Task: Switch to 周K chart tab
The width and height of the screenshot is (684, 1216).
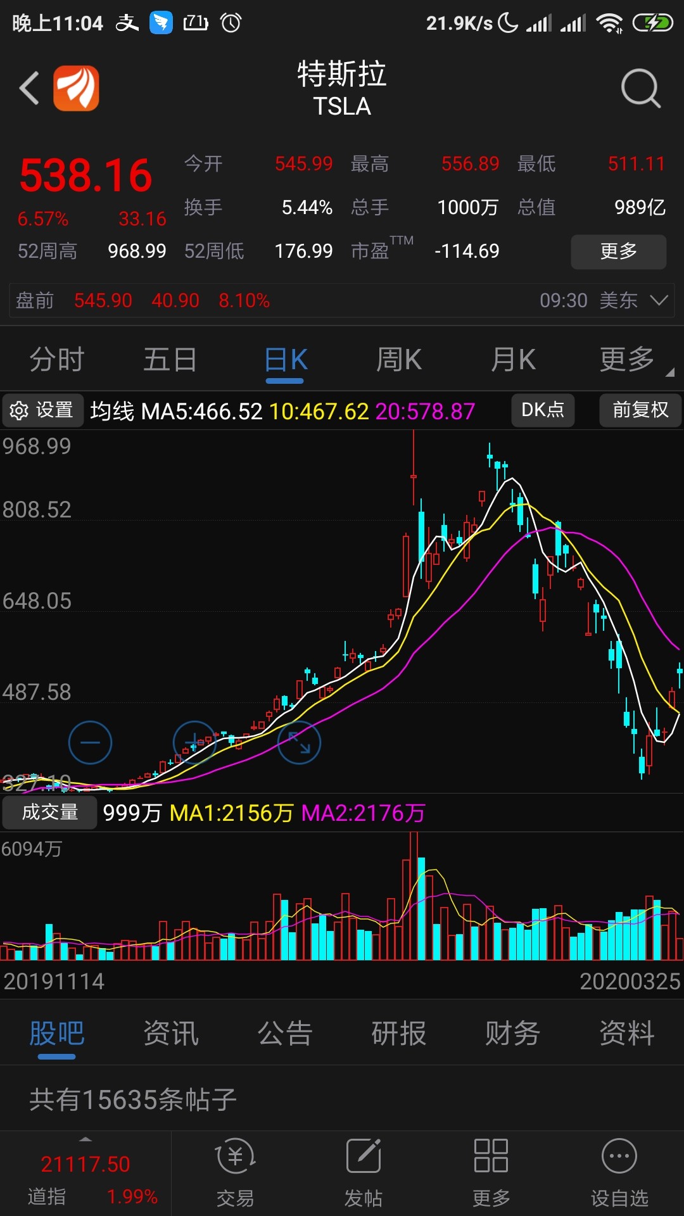Action: [x=399, y=360]
